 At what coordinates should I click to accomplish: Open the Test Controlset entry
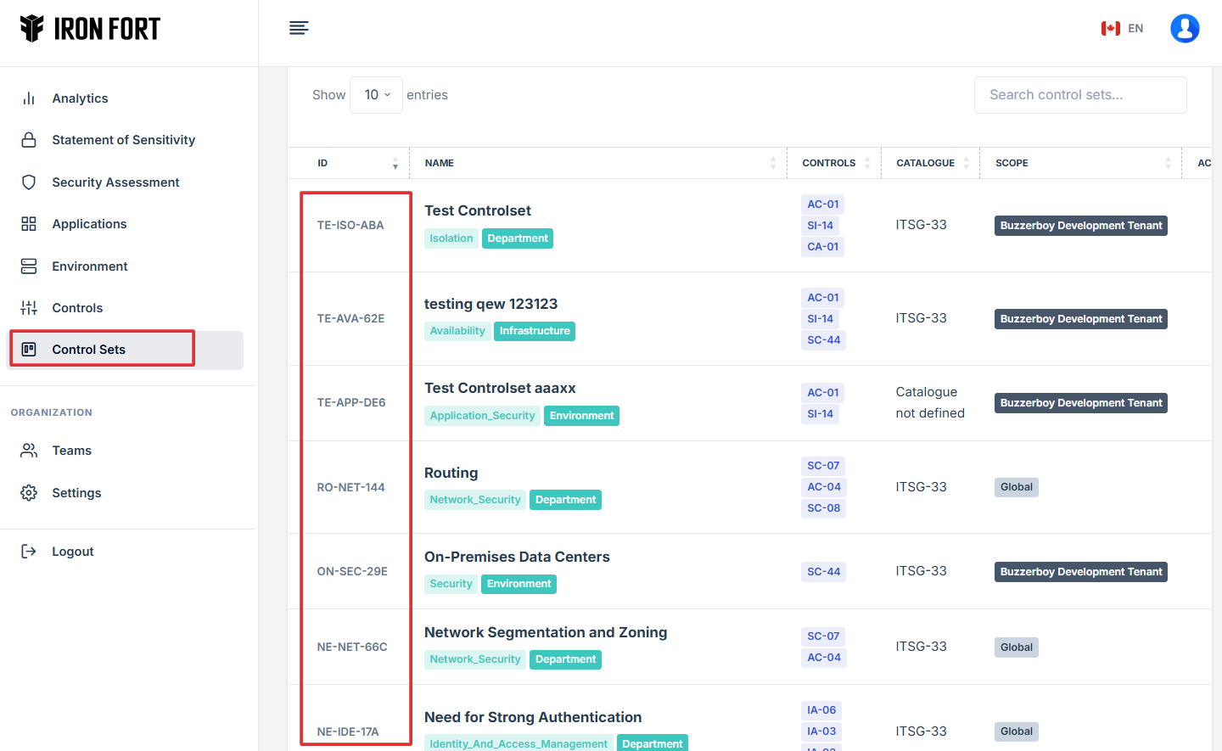(x=477, y=210)
